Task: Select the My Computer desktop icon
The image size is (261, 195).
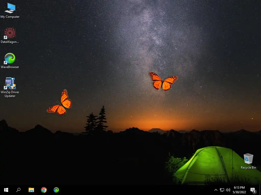Action: pos(10,11)
